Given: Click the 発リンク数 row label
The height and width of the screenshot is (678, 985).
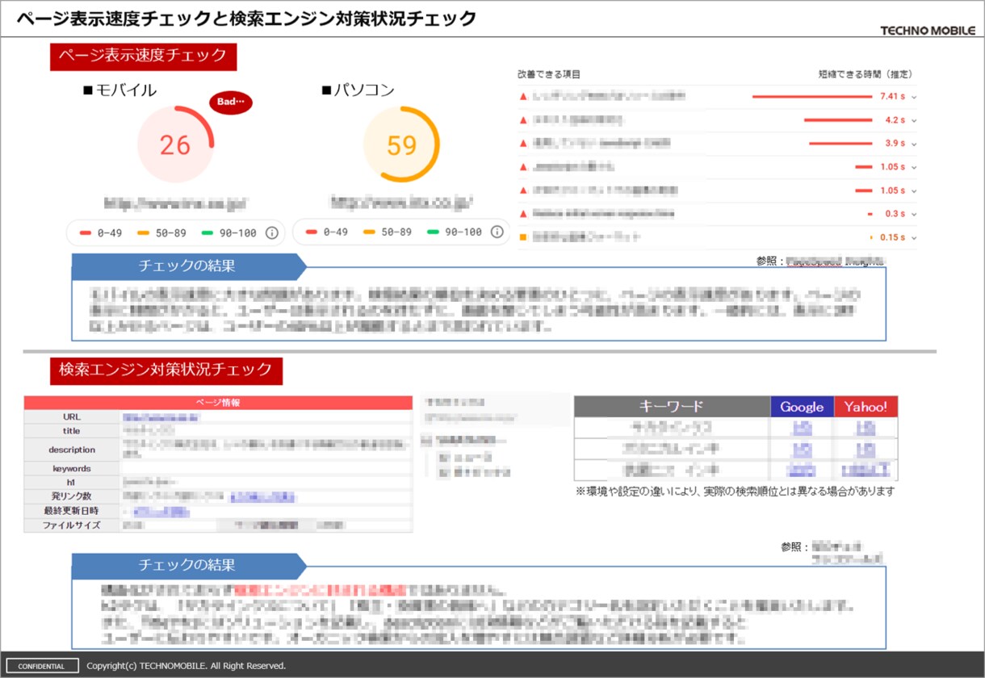Looking at the screenshot, I should pos(72,496).
